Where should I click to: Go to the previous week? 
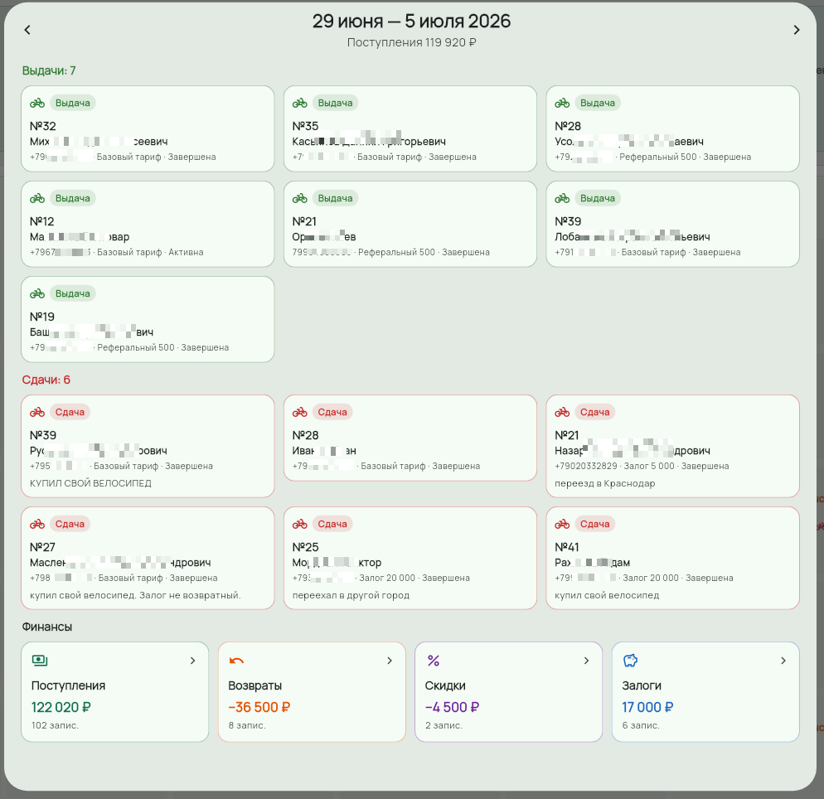click(27, 30)
